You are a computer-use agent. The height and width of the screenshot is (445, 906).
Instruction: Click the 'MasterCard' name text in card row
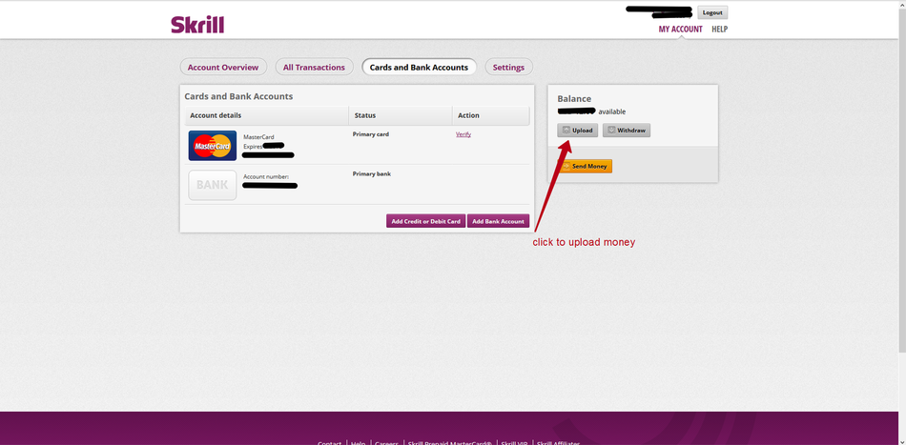[258, 137]
